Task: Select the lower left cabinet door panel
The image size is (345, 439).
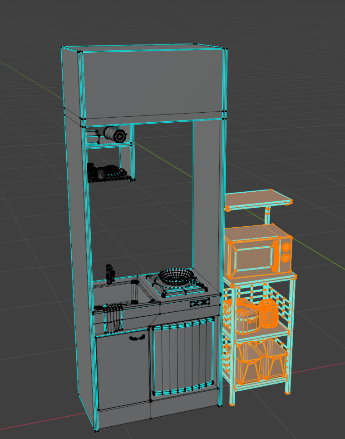Action: (x=123, y=370)
